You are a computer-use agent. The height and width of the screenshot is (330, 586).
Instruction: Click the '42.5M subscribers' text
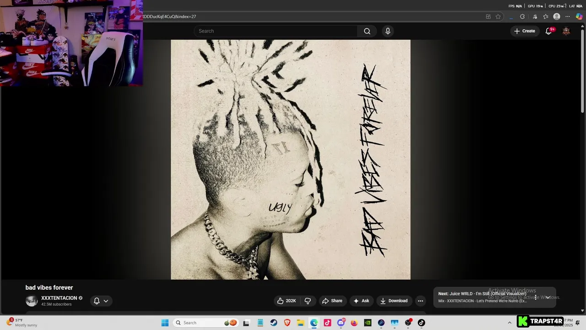56,304
